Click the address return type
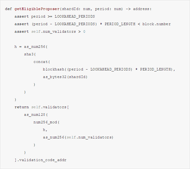 [142, 9]
